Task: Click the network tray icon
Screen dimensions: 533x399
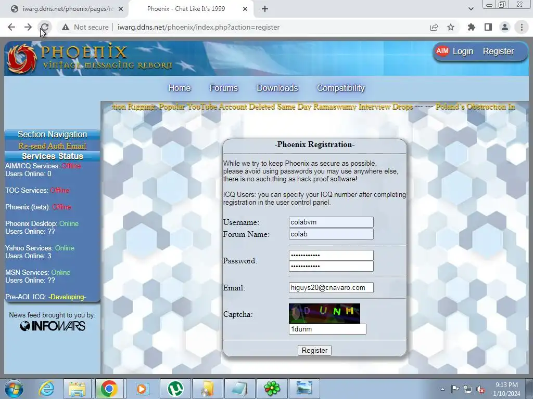Action: (x=468, y=390)
